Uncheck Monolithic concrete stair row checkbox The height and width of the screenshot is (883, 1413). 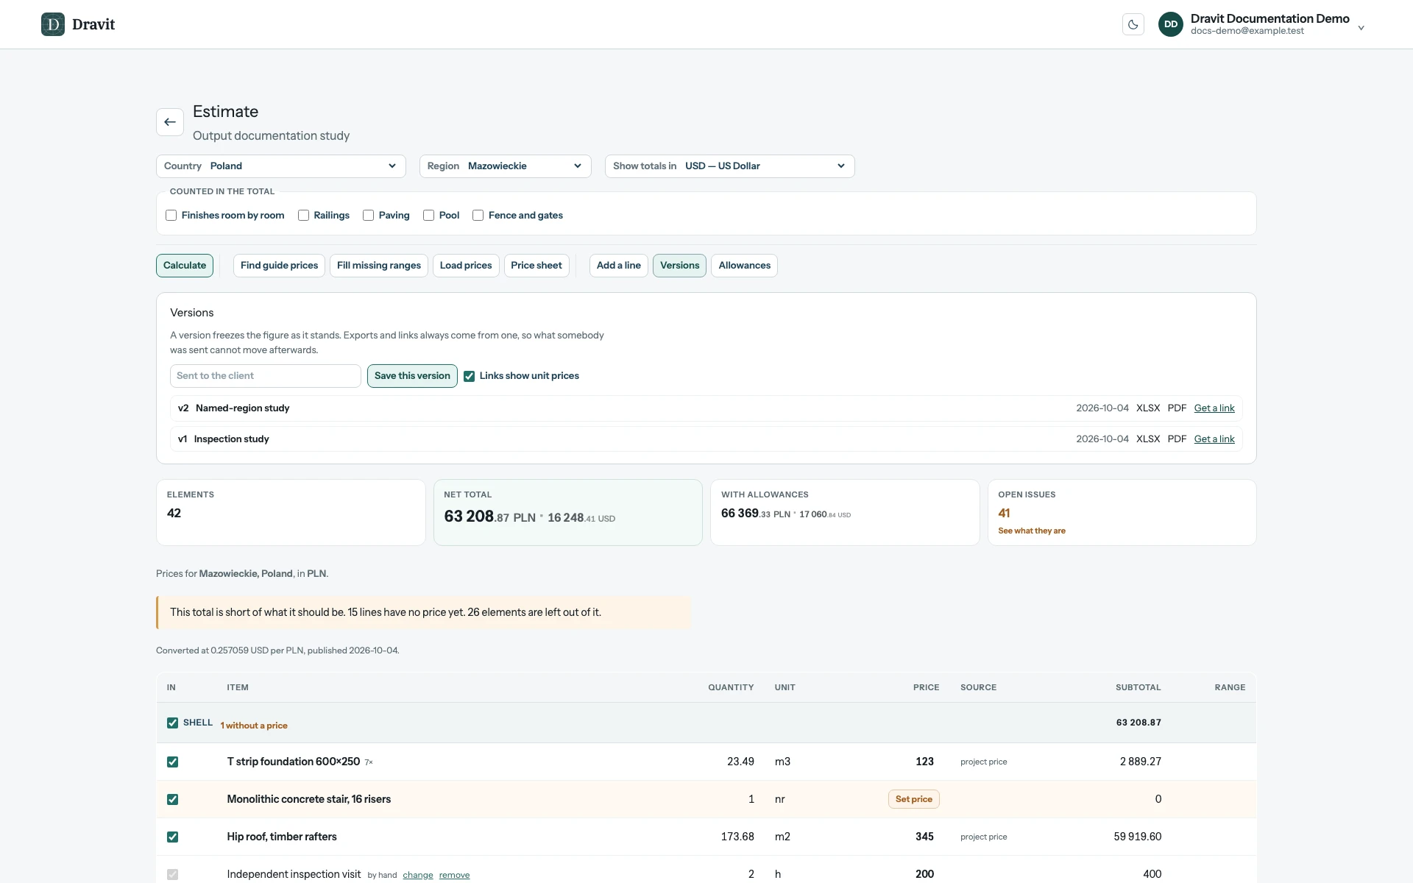coord(173,800)
